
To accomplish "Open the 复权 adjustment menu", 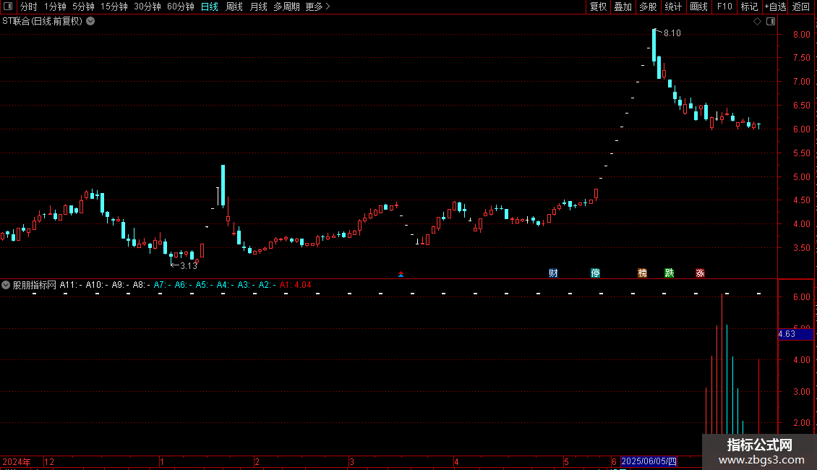I will click(598, 7).
